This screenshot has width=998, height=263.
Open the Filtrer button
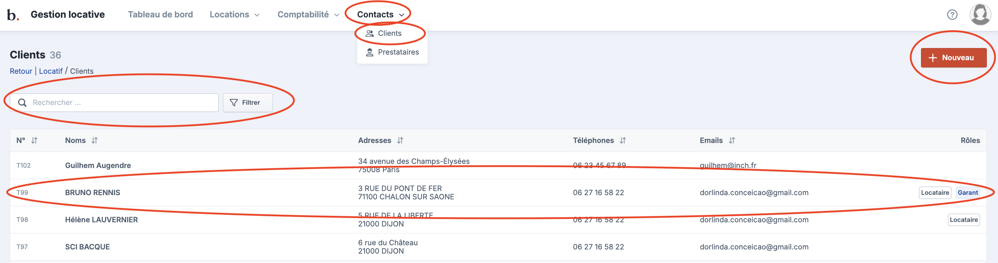(x=247, y=103)
